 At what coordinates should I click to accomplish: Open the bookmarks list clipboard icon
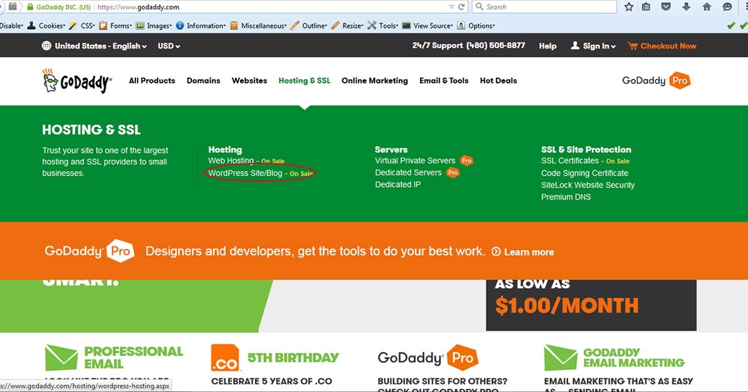[x=646, y=7]
